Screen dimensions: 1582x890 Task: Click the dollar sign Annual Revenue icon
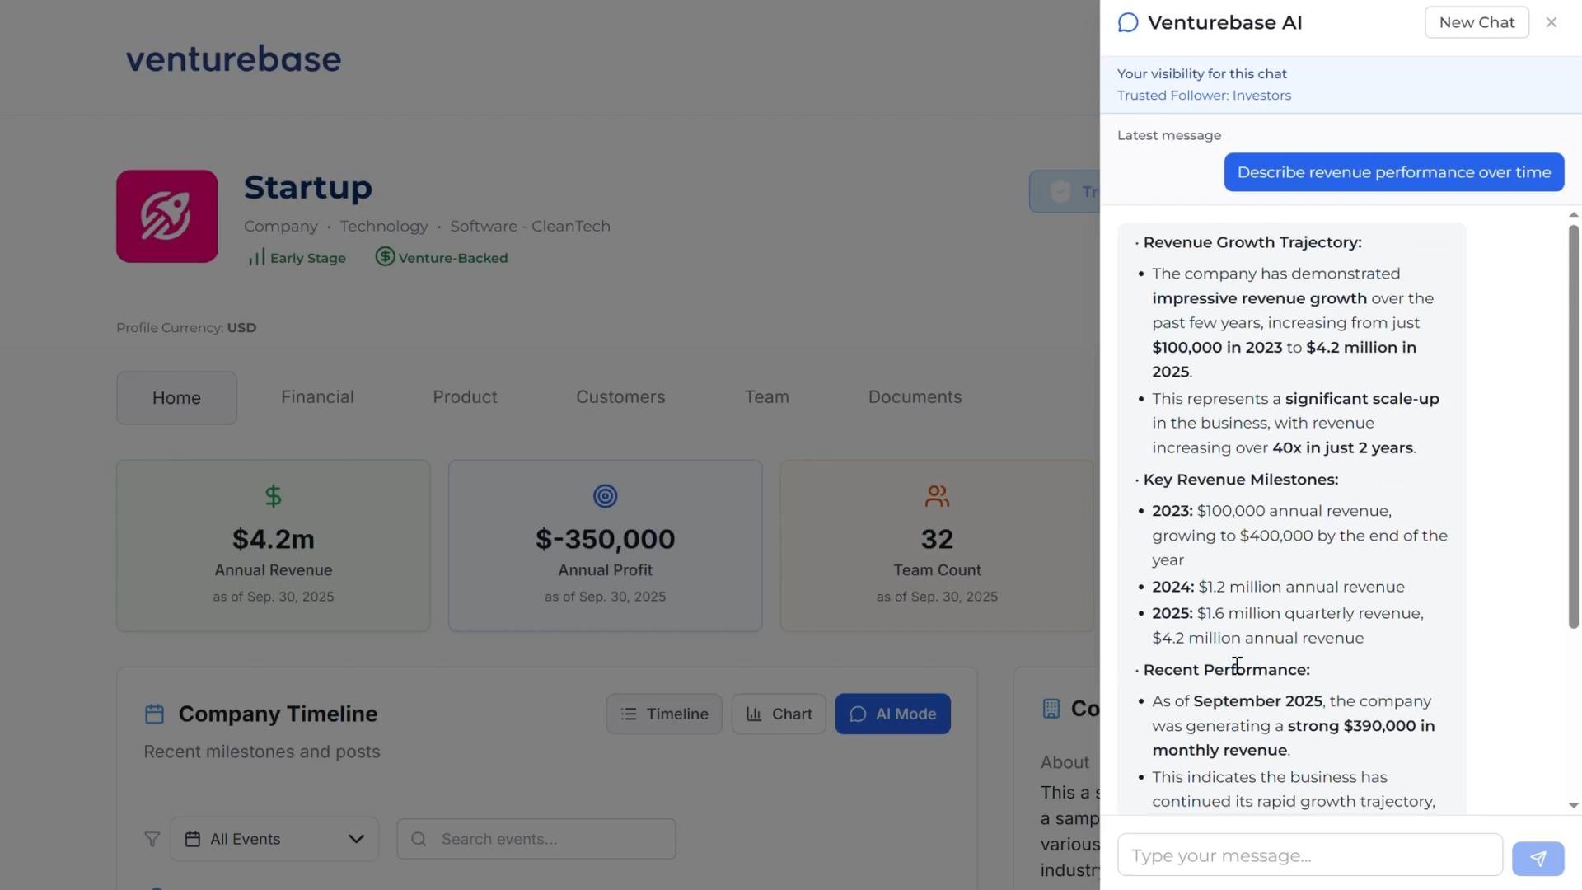274,496
